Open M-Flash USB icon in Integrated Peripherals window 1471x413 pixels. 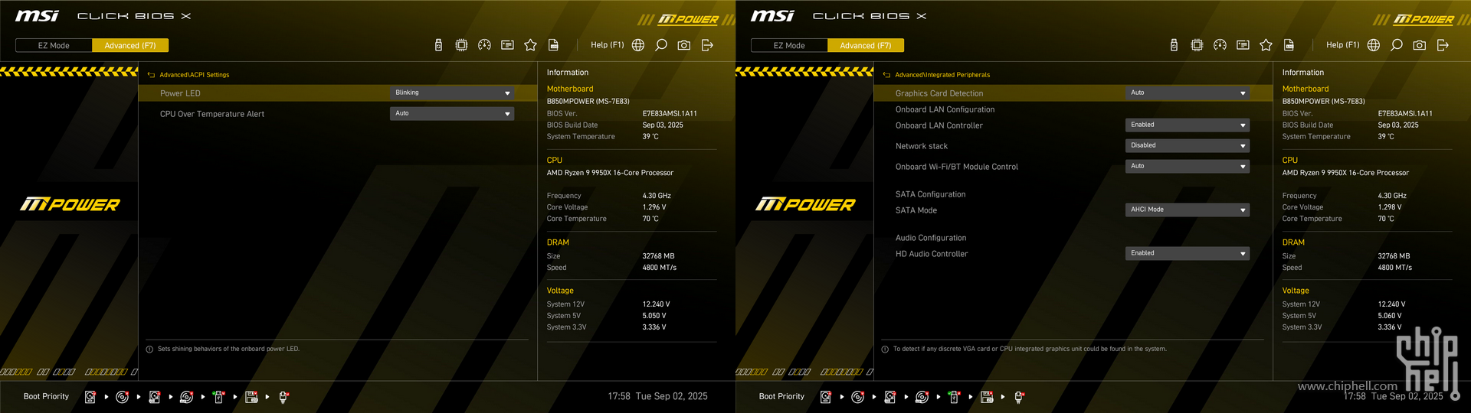[1174, 45]
